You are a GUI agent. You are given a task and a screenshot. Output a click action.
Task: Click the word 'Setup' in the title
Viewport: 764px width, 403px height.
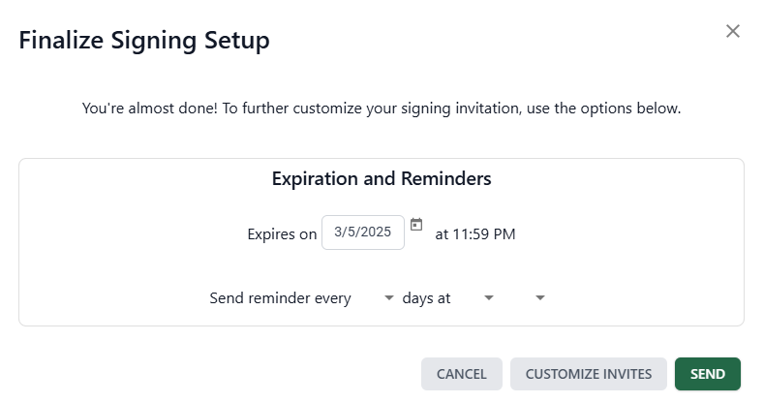pos(237,41)
